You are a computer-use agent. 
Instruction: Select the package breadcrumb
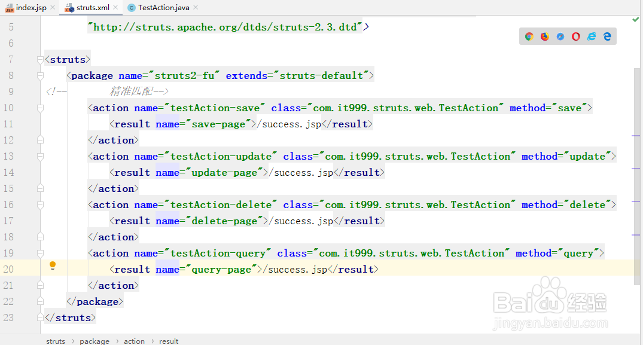click(x=95, y=341)
